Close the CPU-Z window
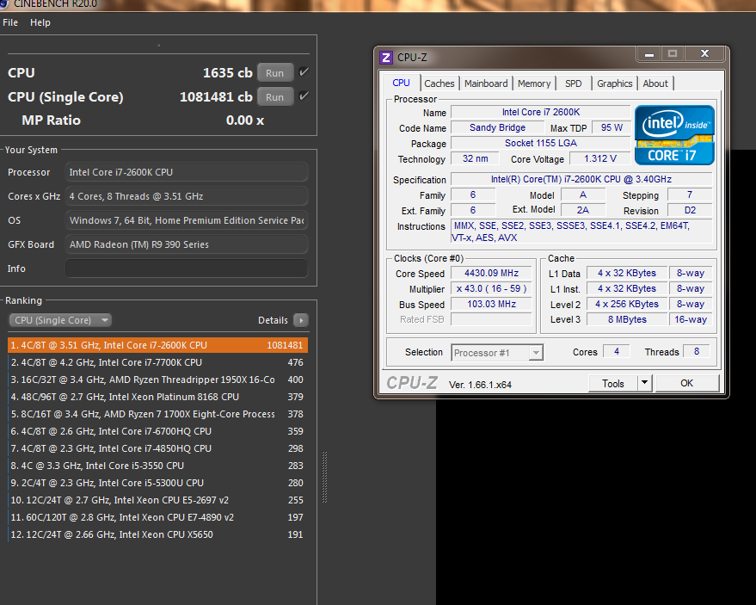The height and width of the screenshot is (605, 756). tap(705, 53)
